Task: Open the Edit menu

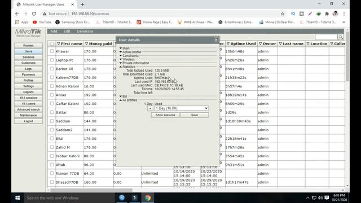Action: [67, 32]
